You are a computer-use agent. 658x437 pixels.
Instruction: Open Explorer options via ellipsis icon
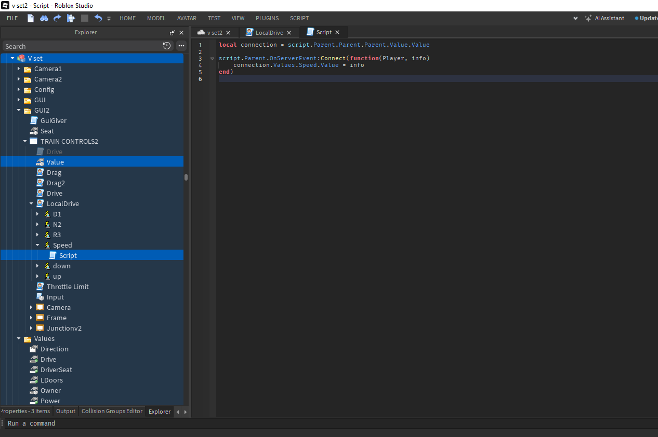(181, 46)
